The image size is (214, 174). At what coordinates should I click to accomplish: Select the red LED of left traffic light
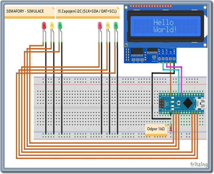point(44,26)
